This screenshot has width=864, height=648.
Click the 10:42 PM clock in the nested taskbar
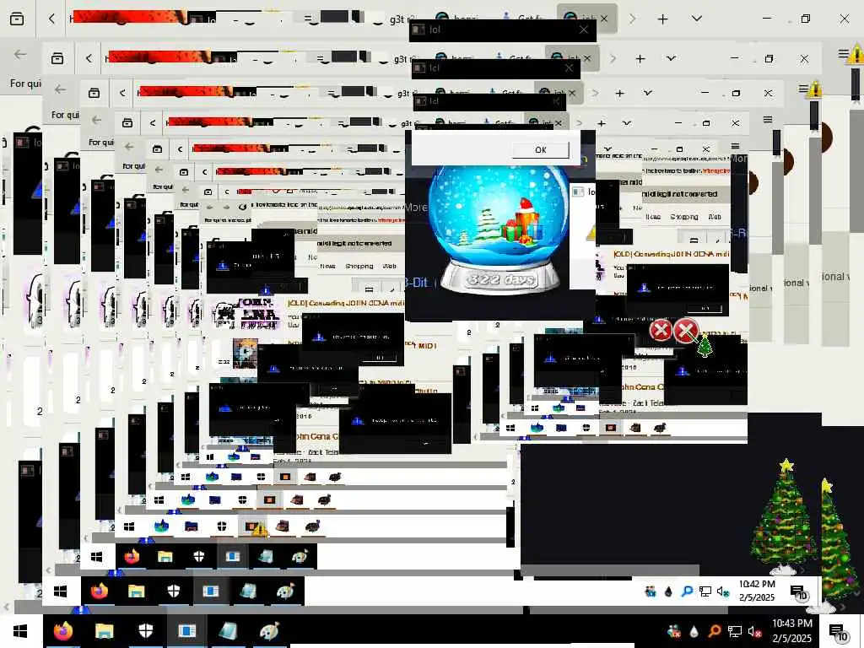(757, 591)
